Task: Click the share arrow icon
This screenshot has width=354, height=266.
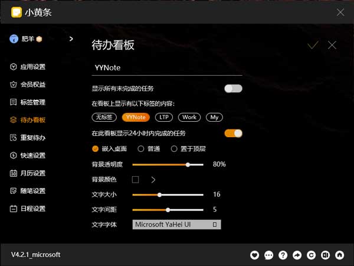Action: (x=297, y=255)
